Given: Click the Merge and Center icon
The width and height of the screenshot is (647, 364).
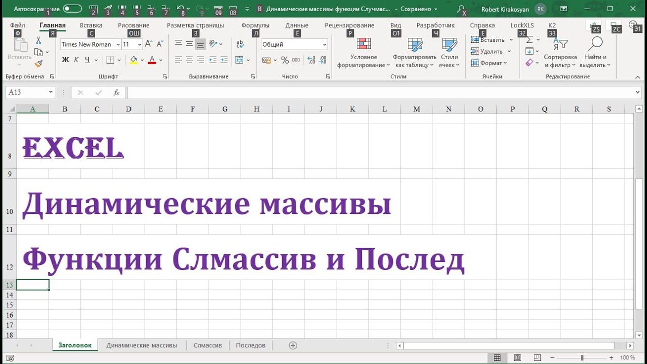Looking at the screenshot, I should [x=240, y=60].
